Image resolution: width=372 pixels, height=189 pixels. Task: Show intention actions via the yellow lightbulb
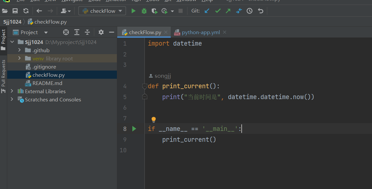(x=154, y=119)
